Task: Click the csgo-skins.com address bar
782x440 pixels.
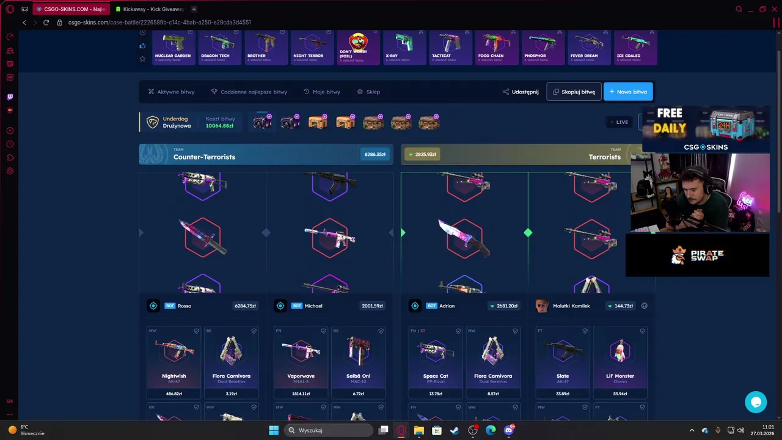Action: [159, 22]
